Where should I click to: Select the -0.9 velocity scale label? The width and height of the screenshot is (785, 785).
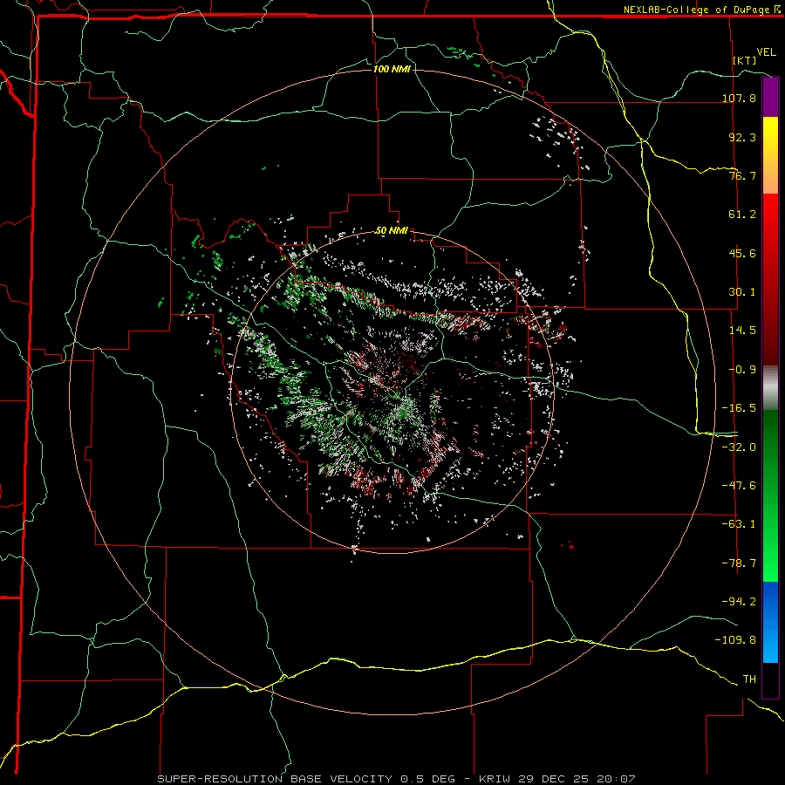pos(742,370)
